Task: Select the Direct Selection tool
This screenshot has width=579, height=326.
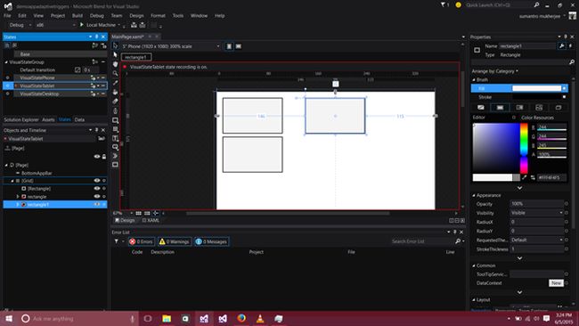Action: pos(115,55)
